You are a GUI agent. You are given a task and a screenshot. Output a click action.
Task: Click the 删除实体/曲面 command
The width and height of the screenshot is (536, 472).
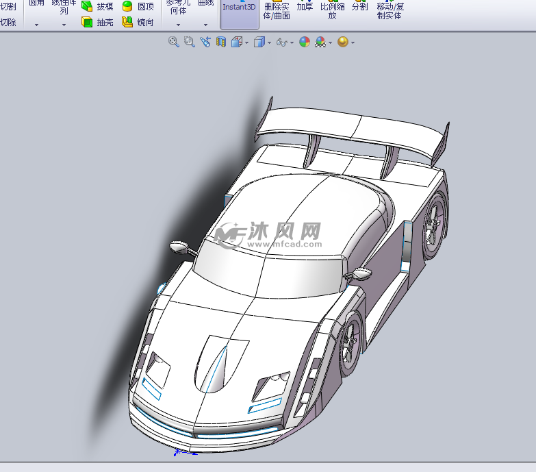277,10
